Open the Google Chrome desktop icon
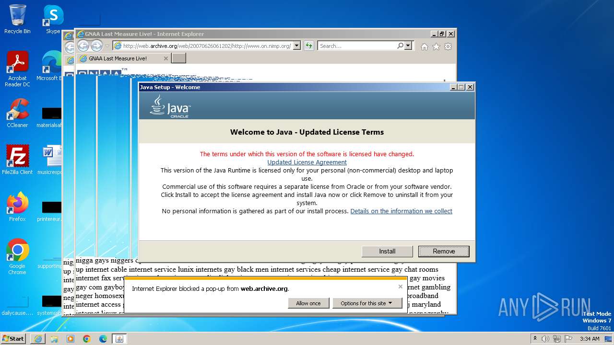 tap(17, 257)
